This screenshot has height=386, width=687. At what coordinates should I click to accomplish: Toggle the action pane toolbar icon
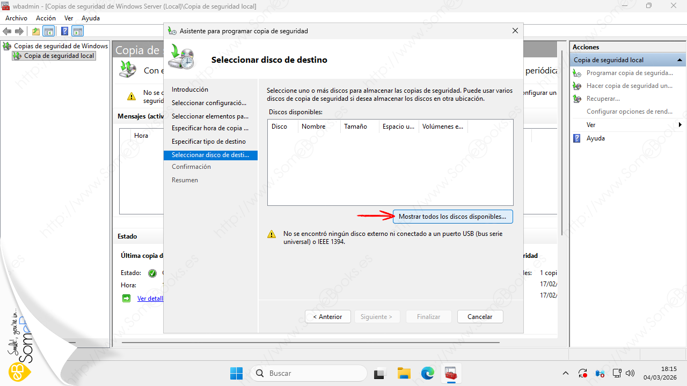(x=78, y=31)
